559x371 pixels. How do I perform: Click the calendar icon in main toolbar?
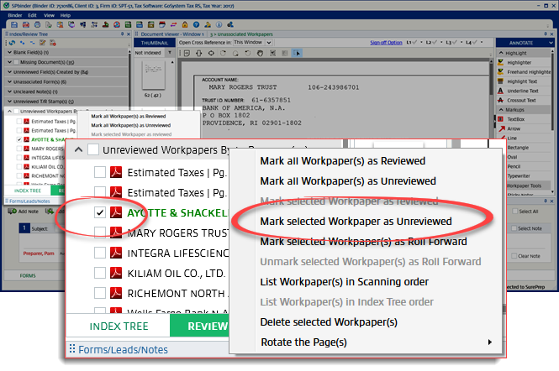(162, 24)
